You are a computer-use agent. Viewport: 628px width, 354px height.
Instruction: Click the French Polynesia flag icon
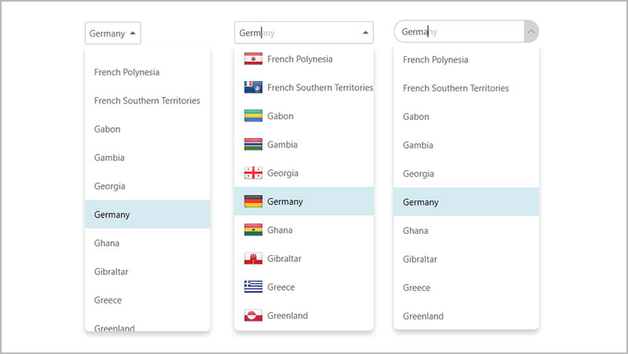coord(253,59)
